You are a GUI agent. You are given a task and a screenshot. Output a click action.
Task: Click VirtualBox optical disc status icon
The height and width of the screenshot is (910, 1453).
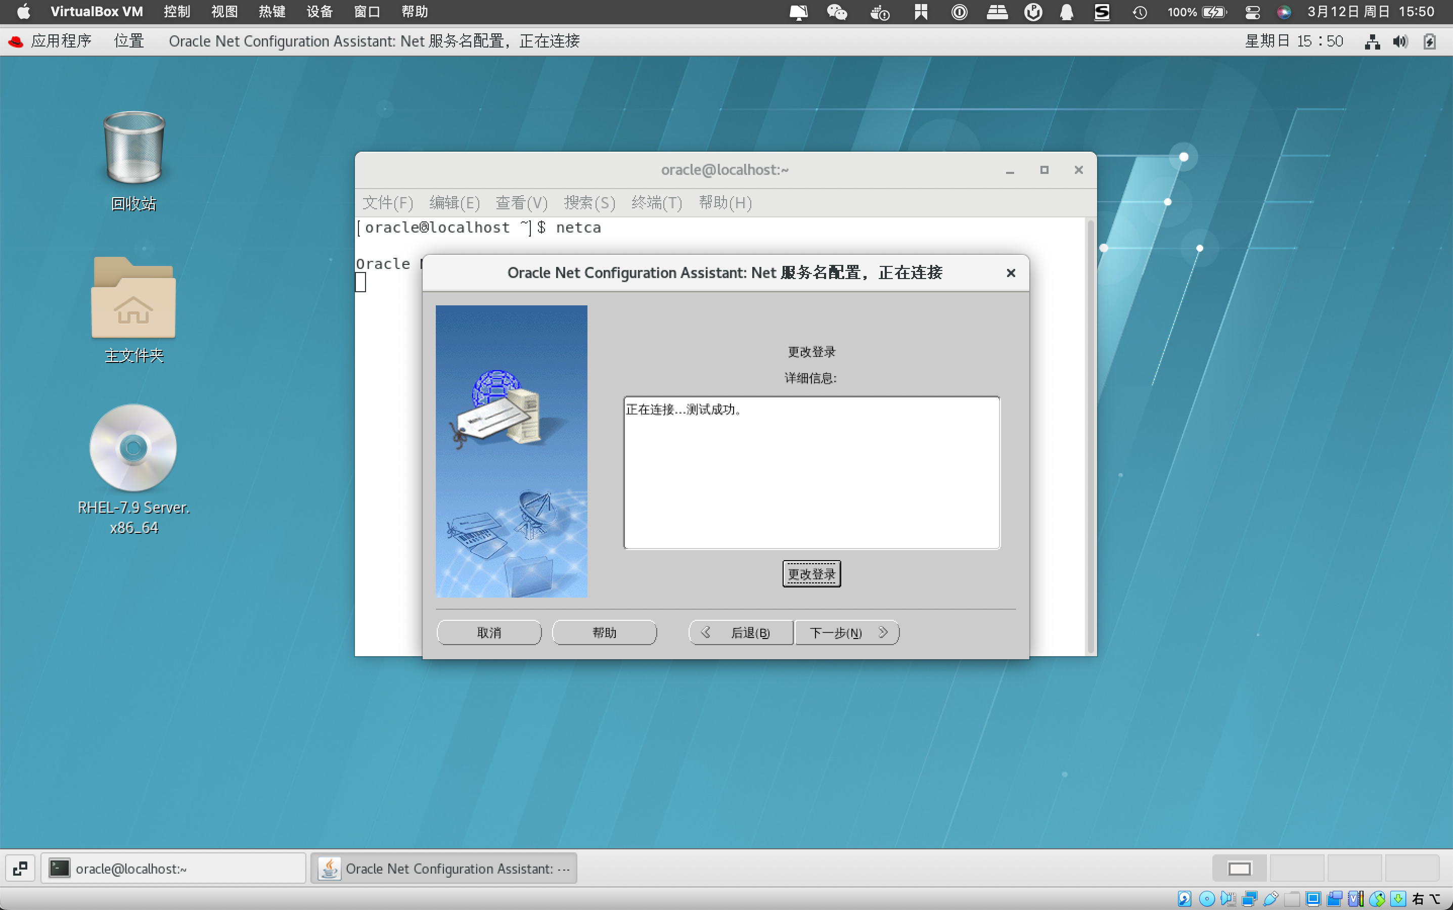coord(1207,898)
